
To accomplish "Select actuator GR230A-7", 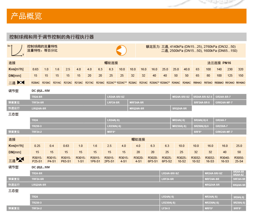I will 230,126.
